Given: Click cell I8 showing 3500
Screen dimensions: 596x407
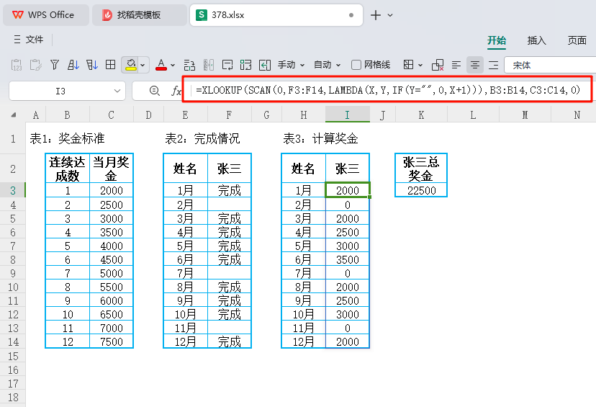Looking at the screenshot, I should point(348,259).
